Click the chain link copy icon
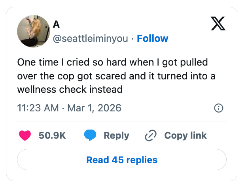 (151, 135)
